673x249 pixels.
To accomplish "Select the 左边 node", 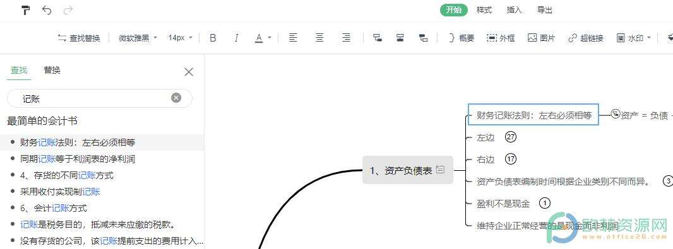I will (x=486, y=137).
